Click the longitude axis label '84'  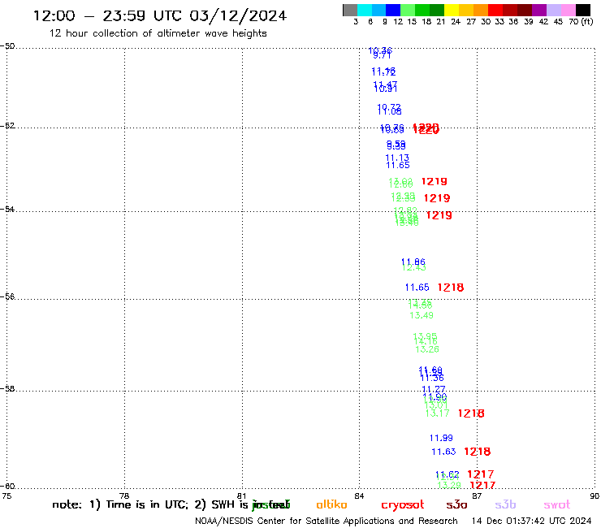359,496
